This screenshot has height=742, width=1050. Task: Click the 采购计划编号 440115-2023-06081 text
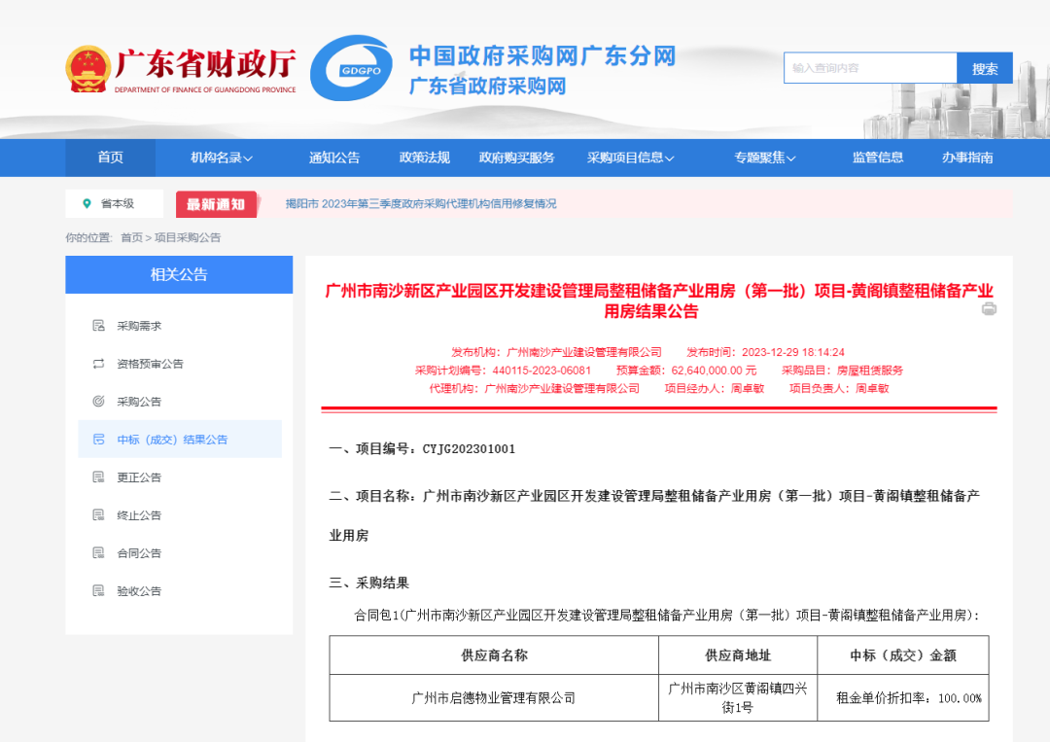tap(503, 371)
